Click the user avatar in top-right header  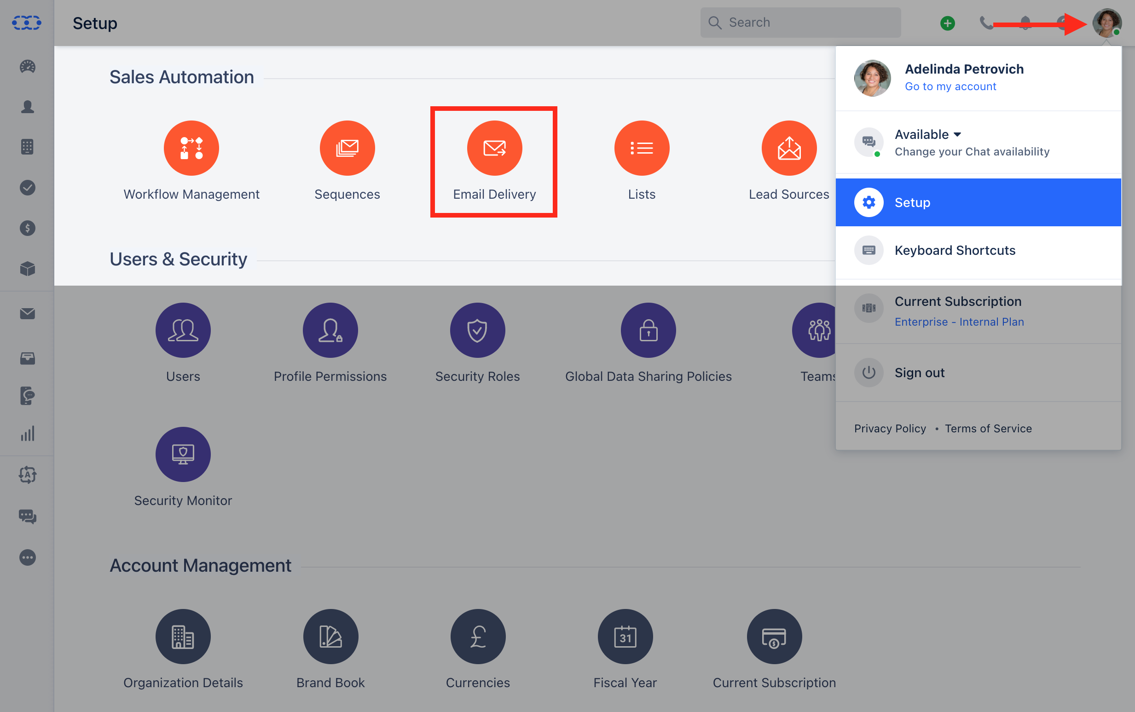1107,23
